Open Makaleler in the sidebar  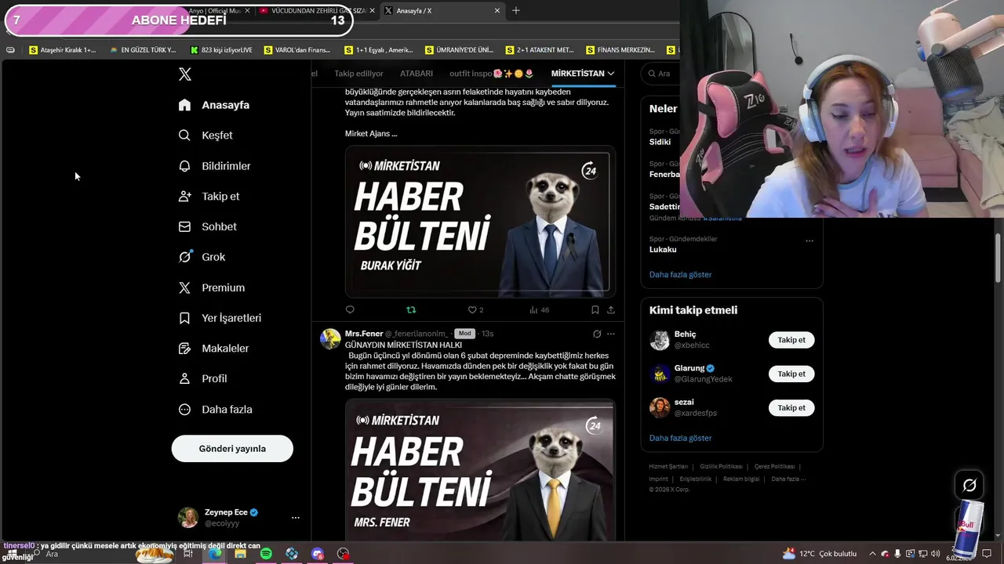pyautogui.click(x=214, y=349)
